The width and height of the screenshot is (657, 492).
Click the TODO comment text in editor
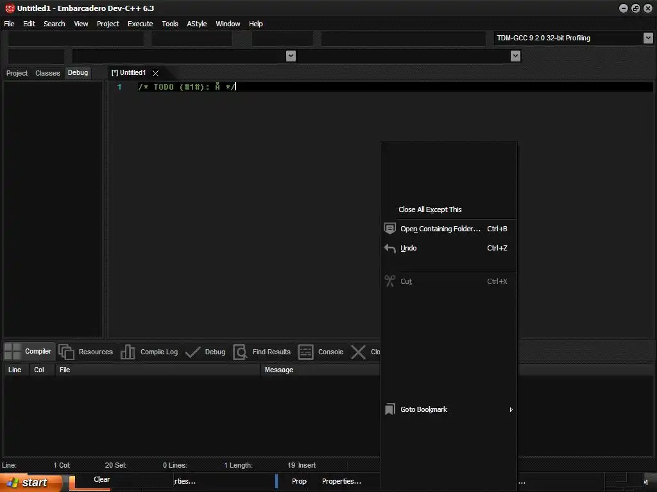click(187, 87)
